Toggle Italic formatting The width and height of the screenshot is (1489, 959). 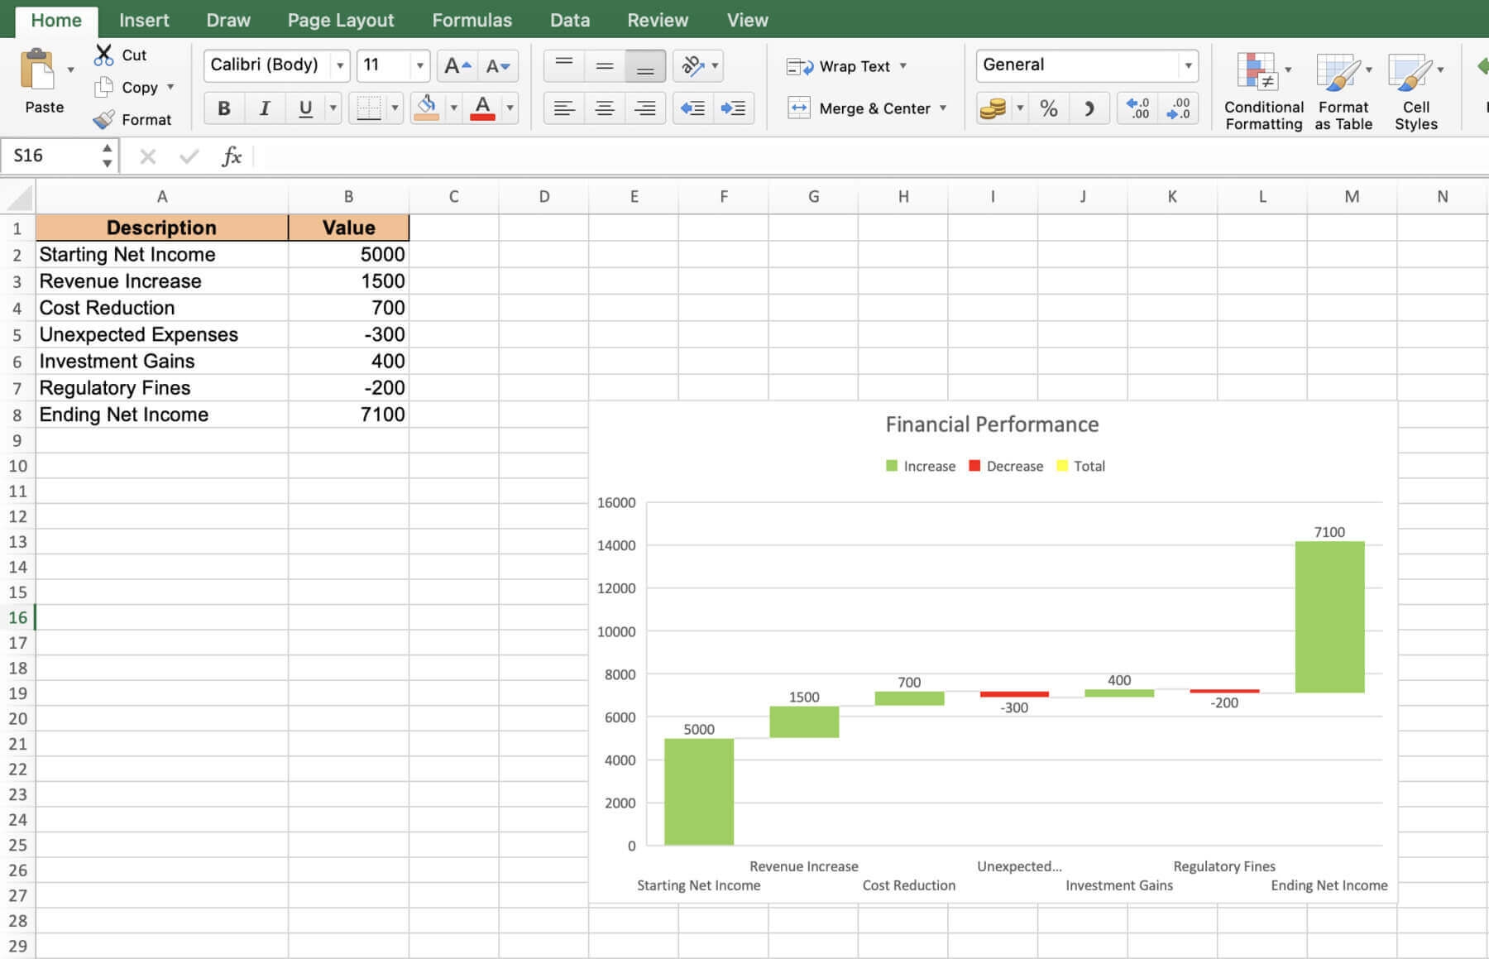point(264,108)
